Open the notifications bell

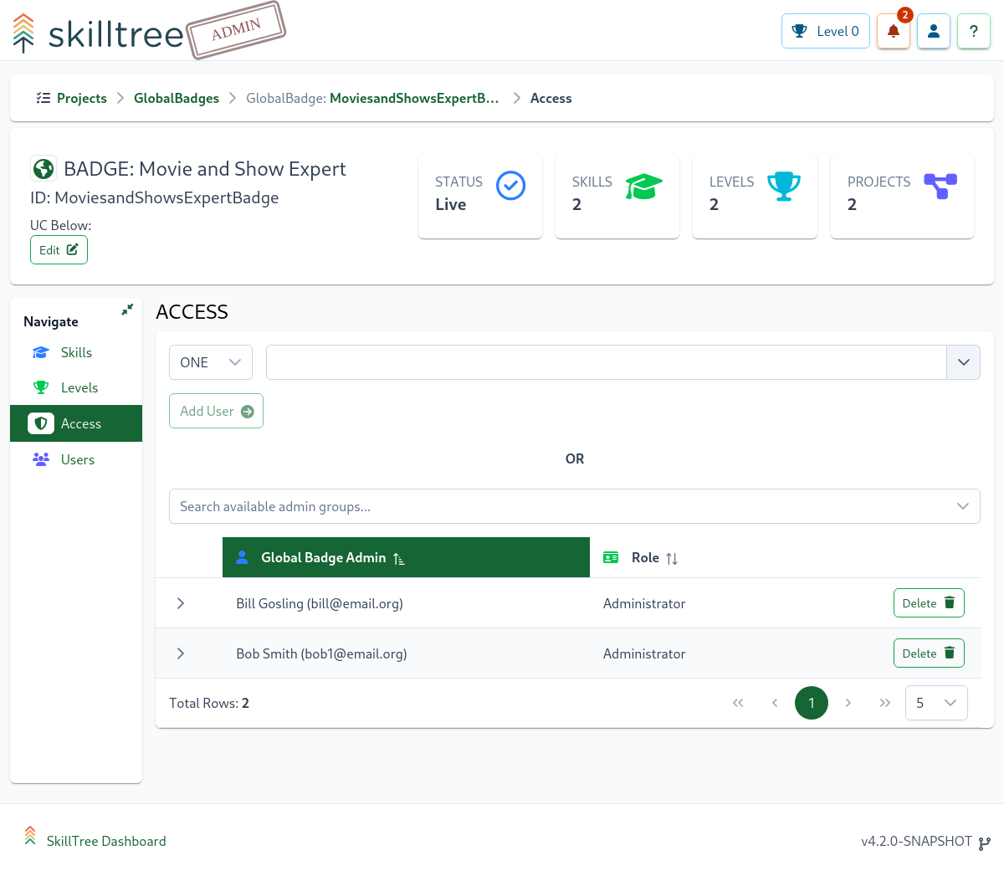pos(893,32)
